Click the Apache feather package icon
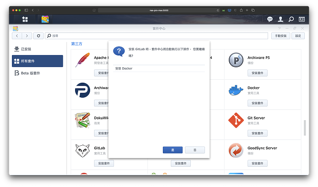The height and width of the screenshot is (187, 318). [x=83, y=60]
